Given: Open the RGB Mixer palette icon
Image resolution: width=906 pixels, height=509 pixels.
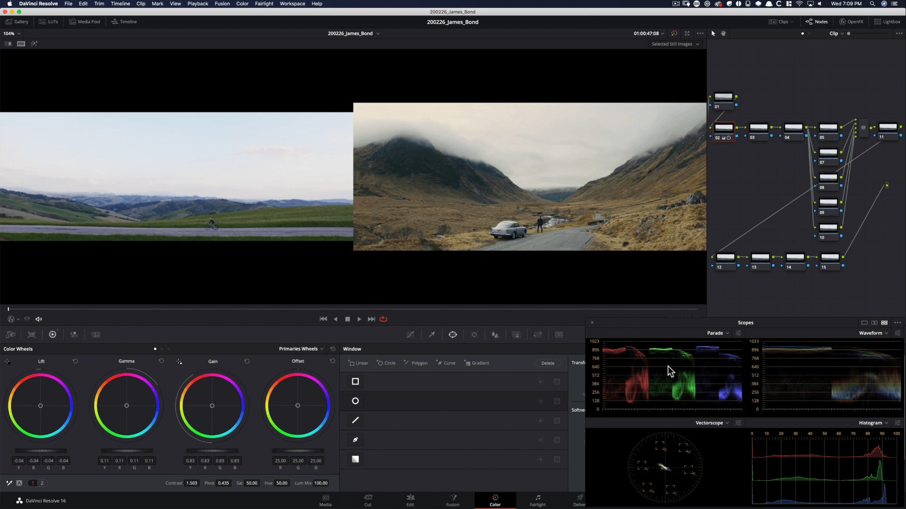Looking at the screenshot, I should (74, 335).
